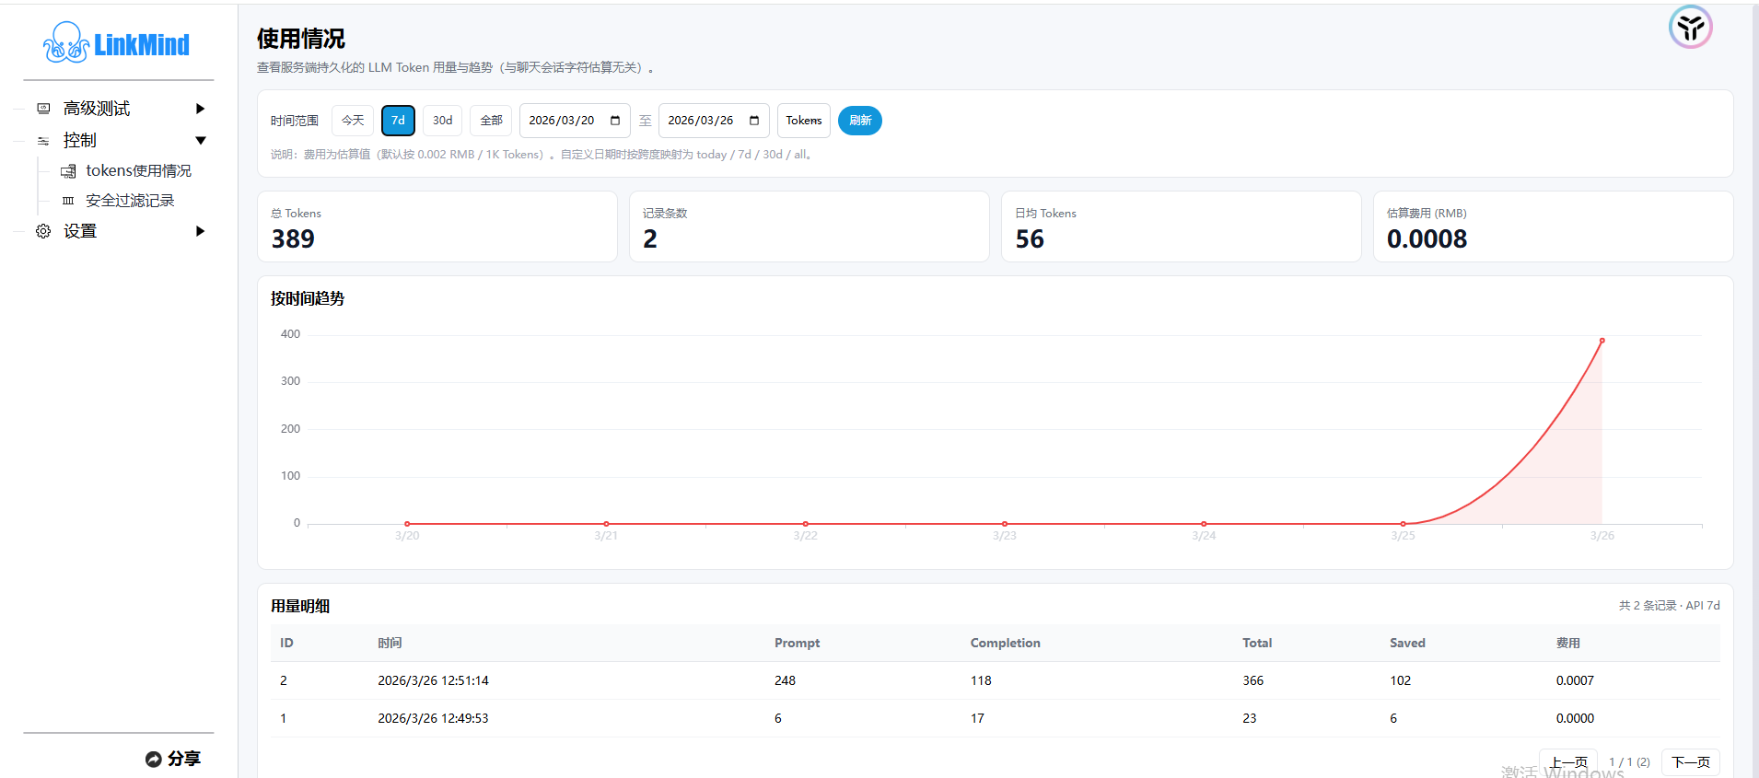This screenshot has height=778, width=1759.
Task: Open tokens使用情况 in the sidebar
Action: coord(138,171)
